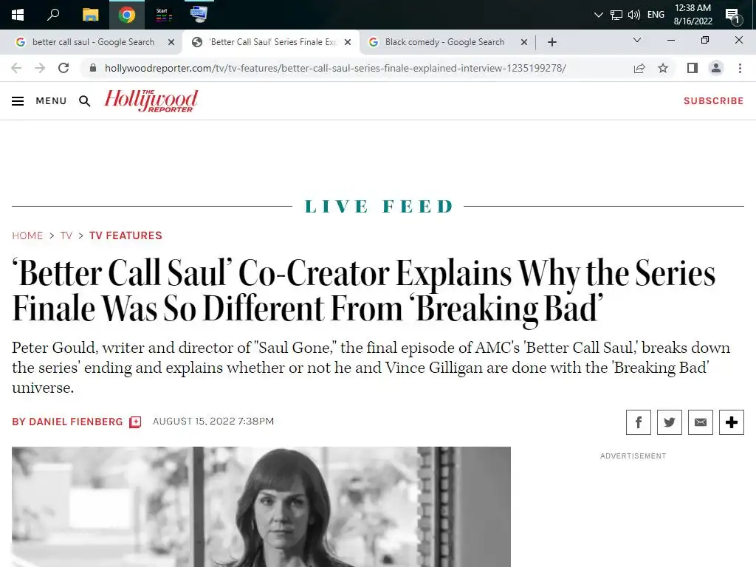Open the Windows Start menu

point(18,15)
